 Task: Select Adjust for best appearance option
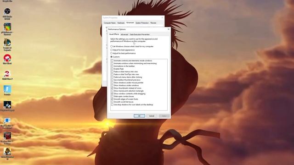click(111, 50)
